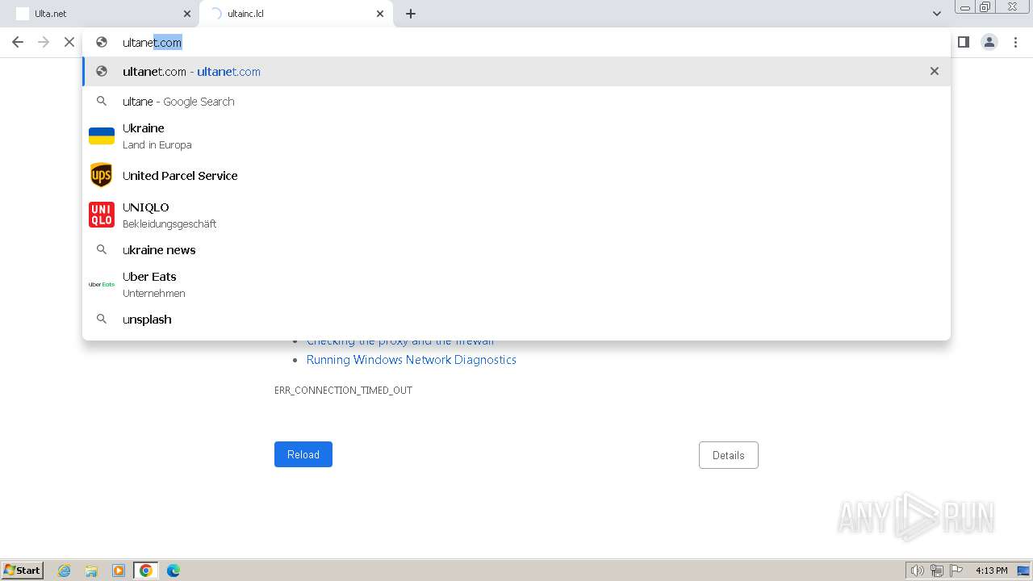Launch Internet Explorer from the taskbar
Image resolution: width=1033 pixels, height=581 pixels.
click(65, 571)
